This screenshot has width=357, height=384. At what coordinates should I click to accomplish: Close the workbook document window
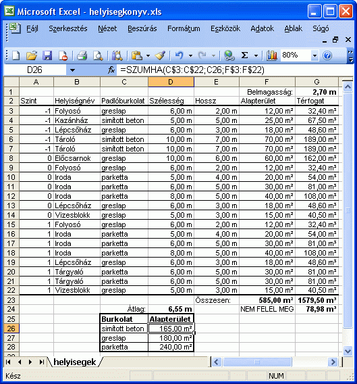pos(348,40)
